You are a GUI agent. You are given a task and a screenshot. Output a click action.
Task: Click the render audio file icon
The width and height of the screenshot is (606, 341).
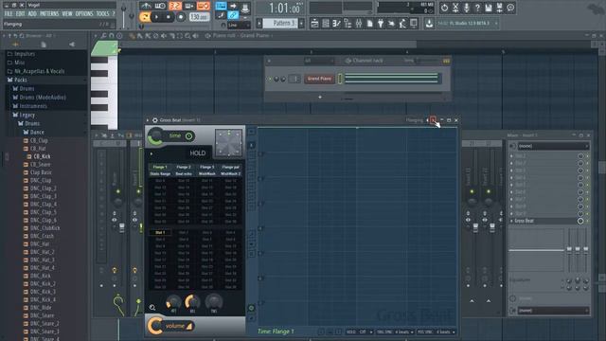pos(499,8)
